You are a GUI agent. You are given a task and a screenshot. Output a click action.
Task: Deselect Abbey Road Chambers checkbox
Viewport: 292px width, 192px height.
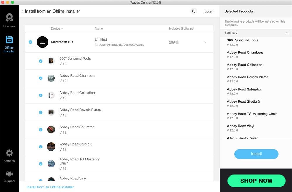pos(41,78)
